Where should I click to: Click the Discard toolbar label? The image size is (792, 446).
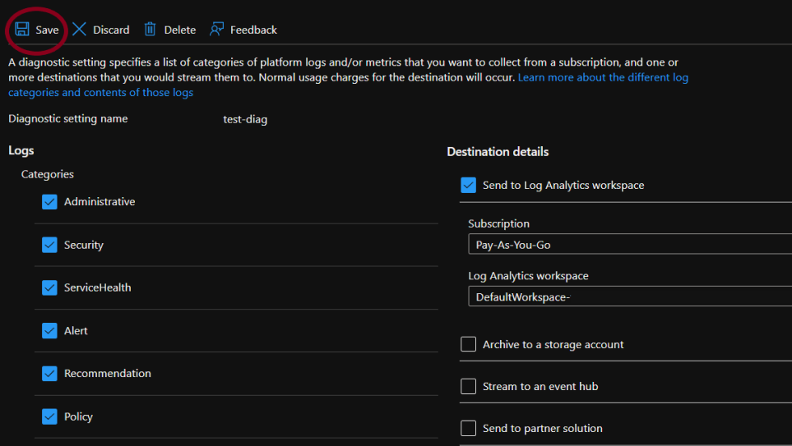tap(111, 30)
